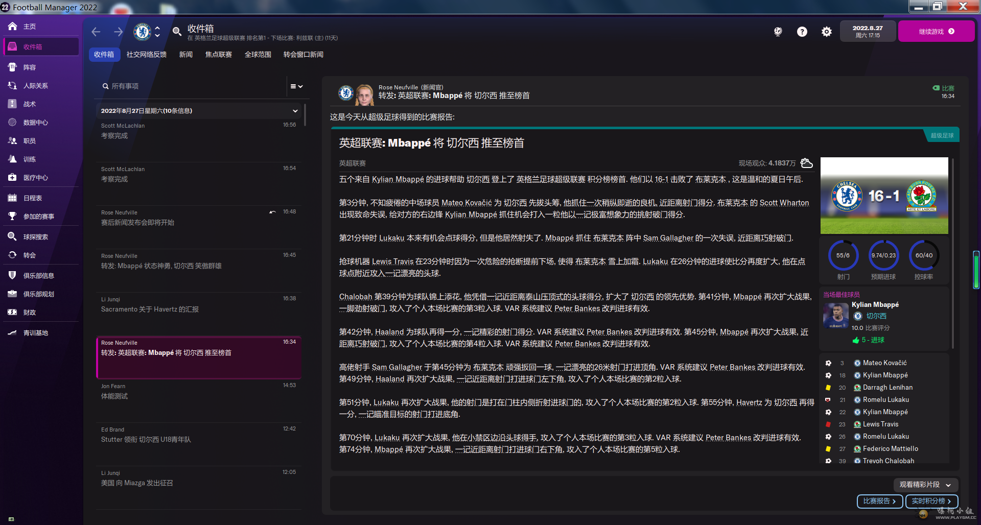Screen dimensions: 981x525
Task: Switch to 收件箱 tab
Action: point(104,55)
